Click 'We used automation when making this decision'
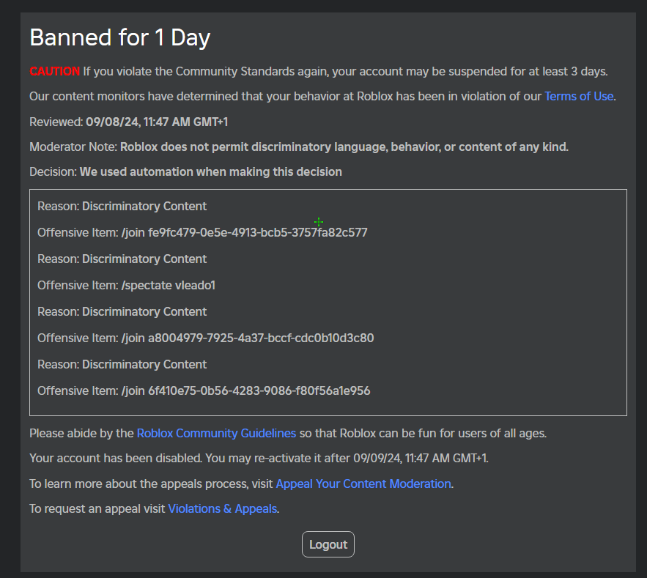Screen dimensions: 647x578 (211, 172)
